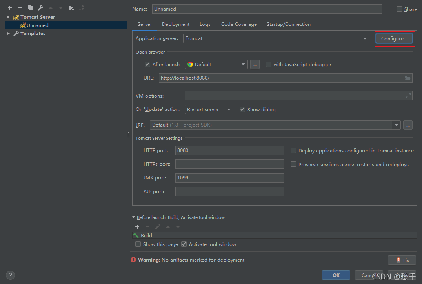Click the Templates wrench icon in tree
422x284 pixels.
pyautogui.click(x=16, y=34)
